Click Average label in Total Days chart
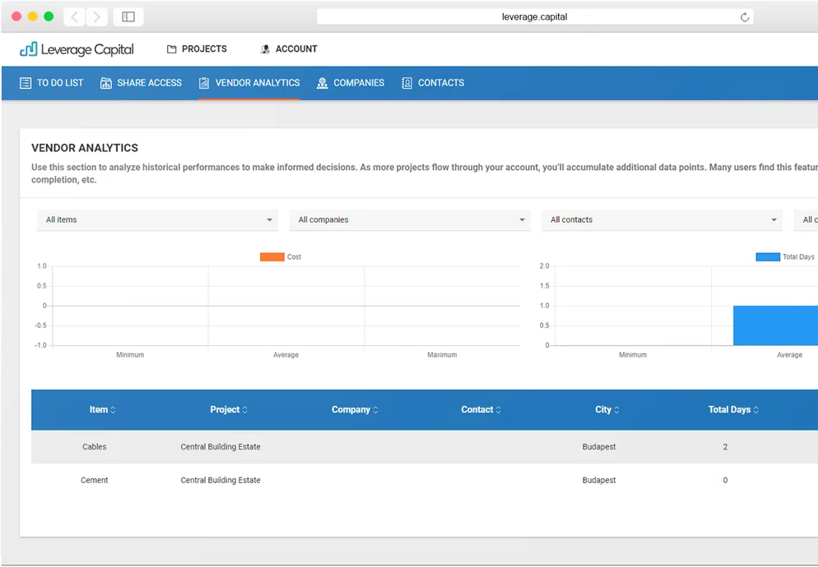This screenshot has height=567, width=818. (x=790, y=355)
